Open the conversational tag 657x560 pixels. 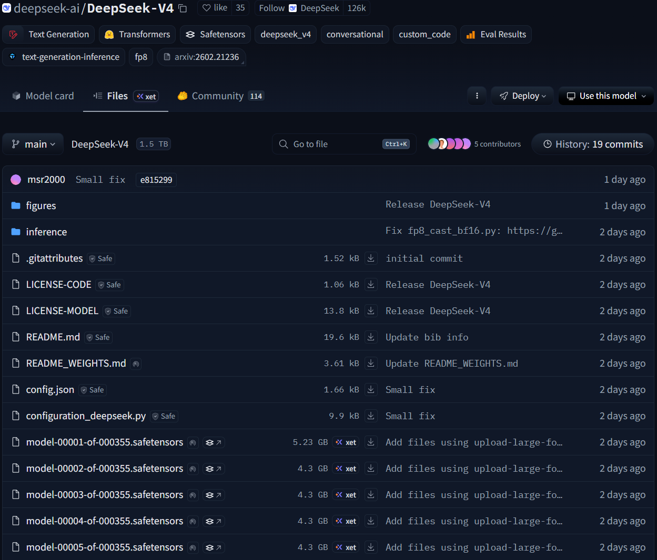(355, 34)
